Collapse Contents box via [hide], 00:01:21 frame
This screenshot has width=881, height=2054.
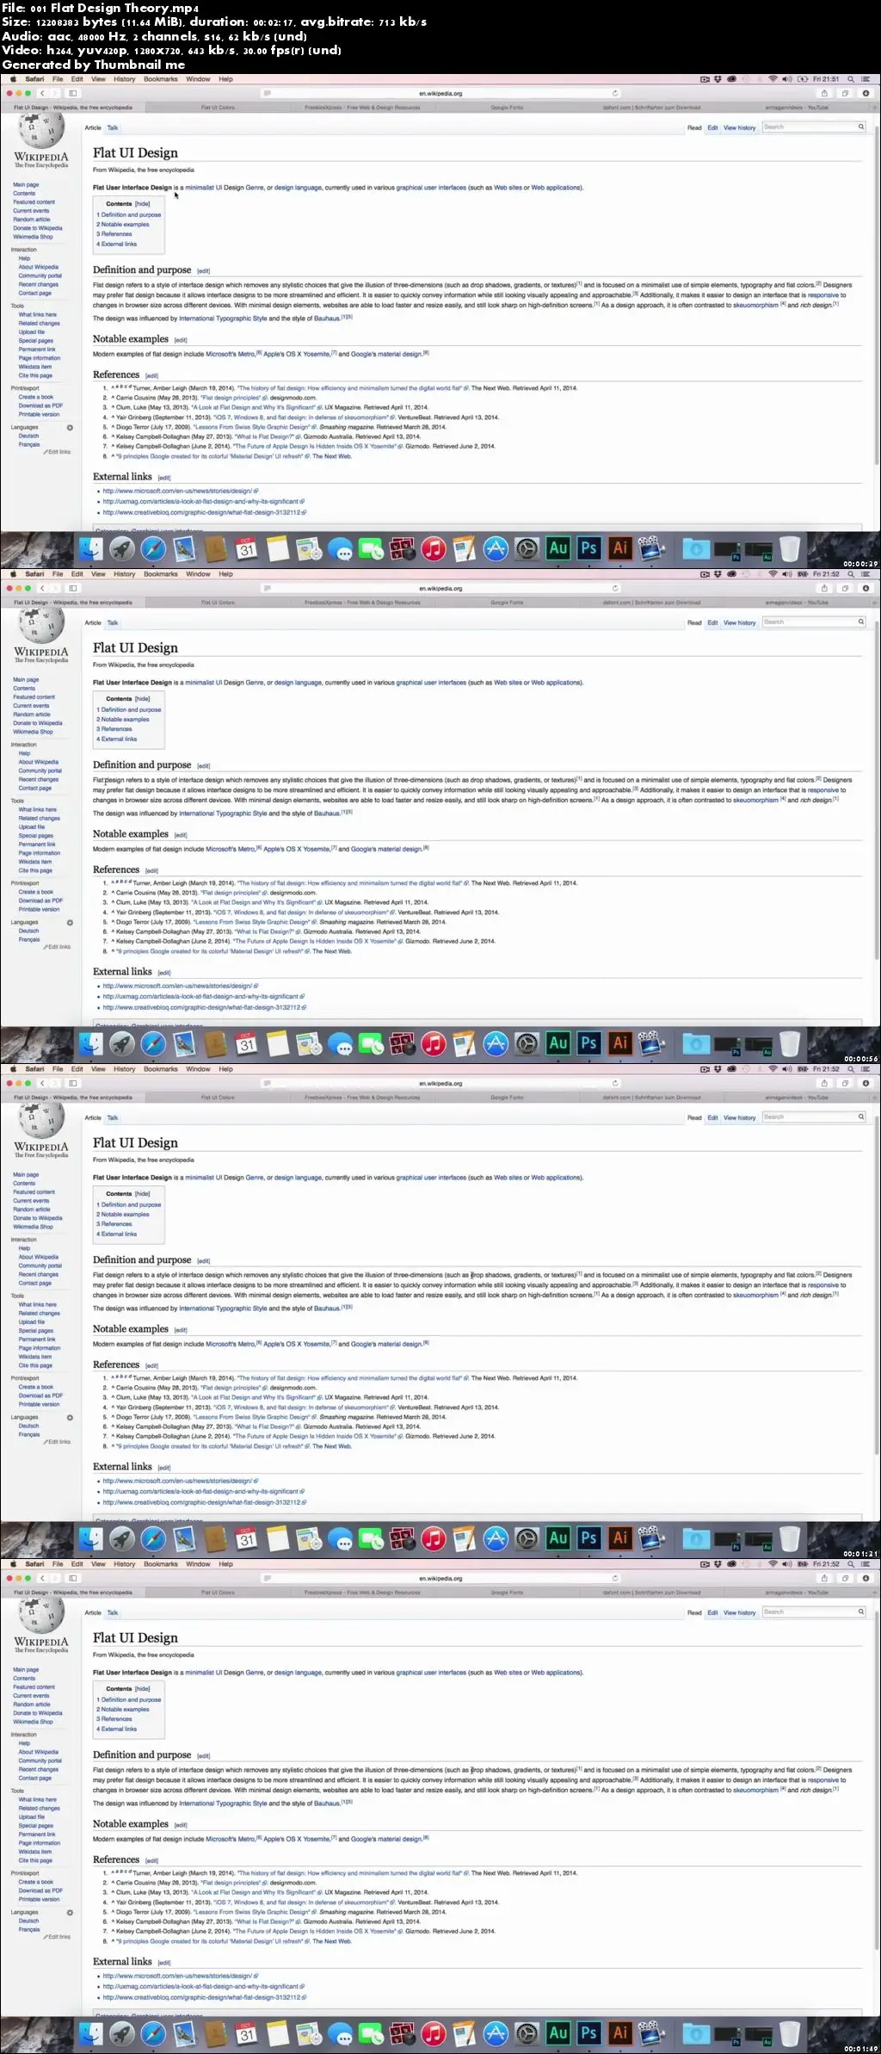click(x=143, y=1194)
